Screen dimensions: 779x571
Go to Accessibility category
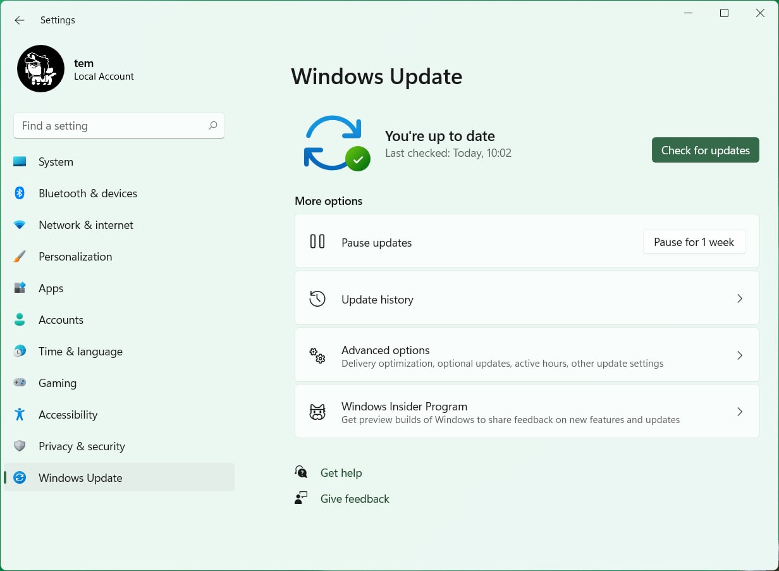pyautogui.click(x=119, y=415)
